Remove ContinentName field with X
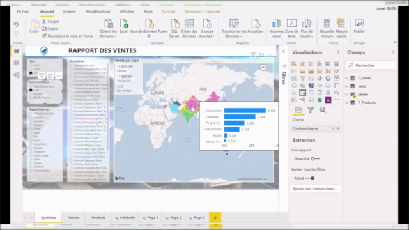The width and height of the screenshot is (409, 230). coord(338,128)
